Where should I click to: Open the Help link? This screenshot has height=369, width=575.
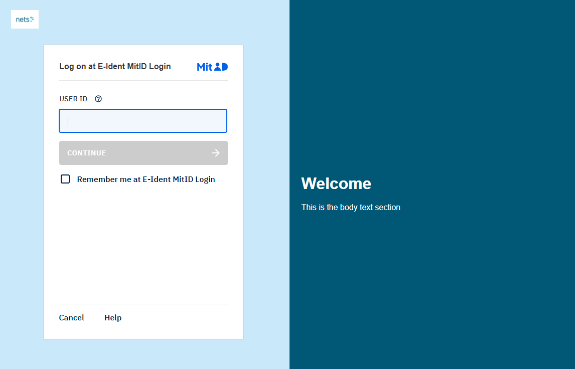coord(113,318)
